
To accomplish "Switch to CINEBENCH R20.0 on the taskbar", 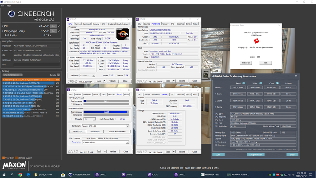I will (x=80, y=174).
